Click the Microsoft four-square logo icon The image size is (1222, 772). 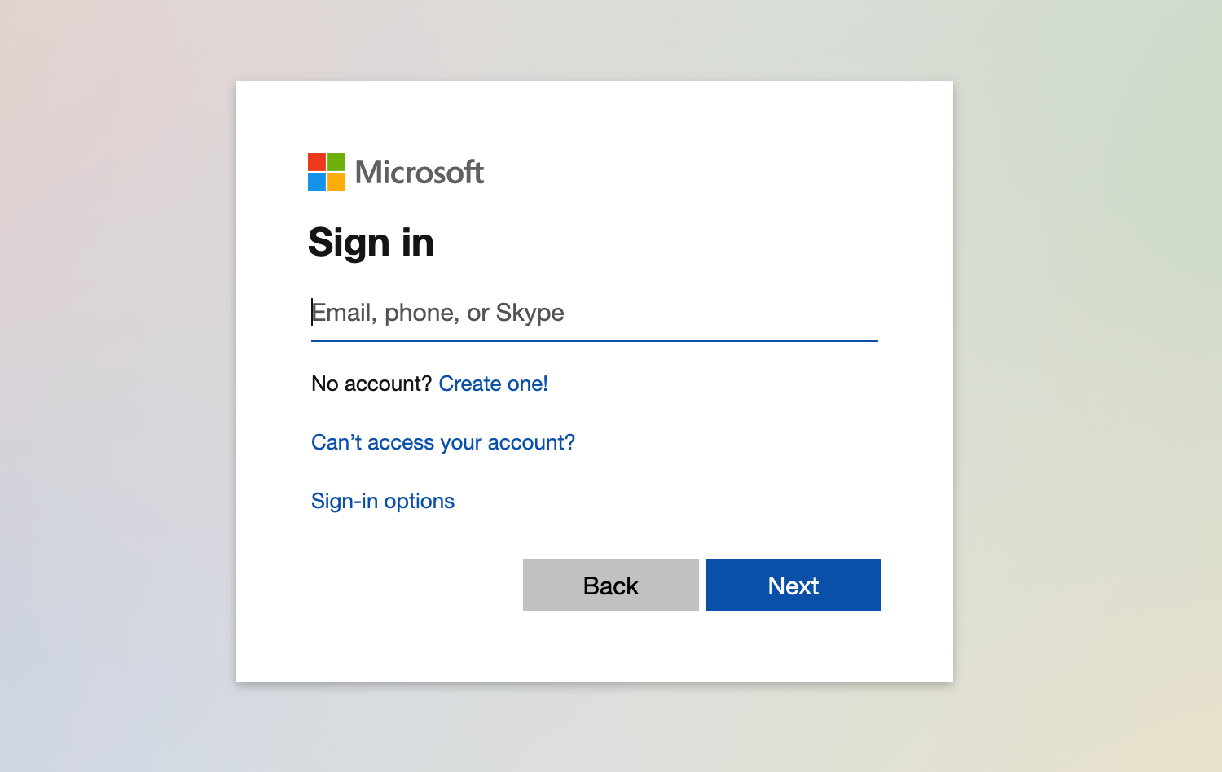pyautogui.click(x=327, y=172)
